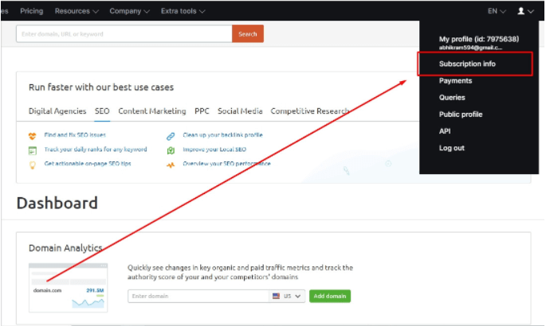Image resolution: width=546 pixels, height=326 pixels.
Task: Expand the Resources menu
Action: [77, 11]
